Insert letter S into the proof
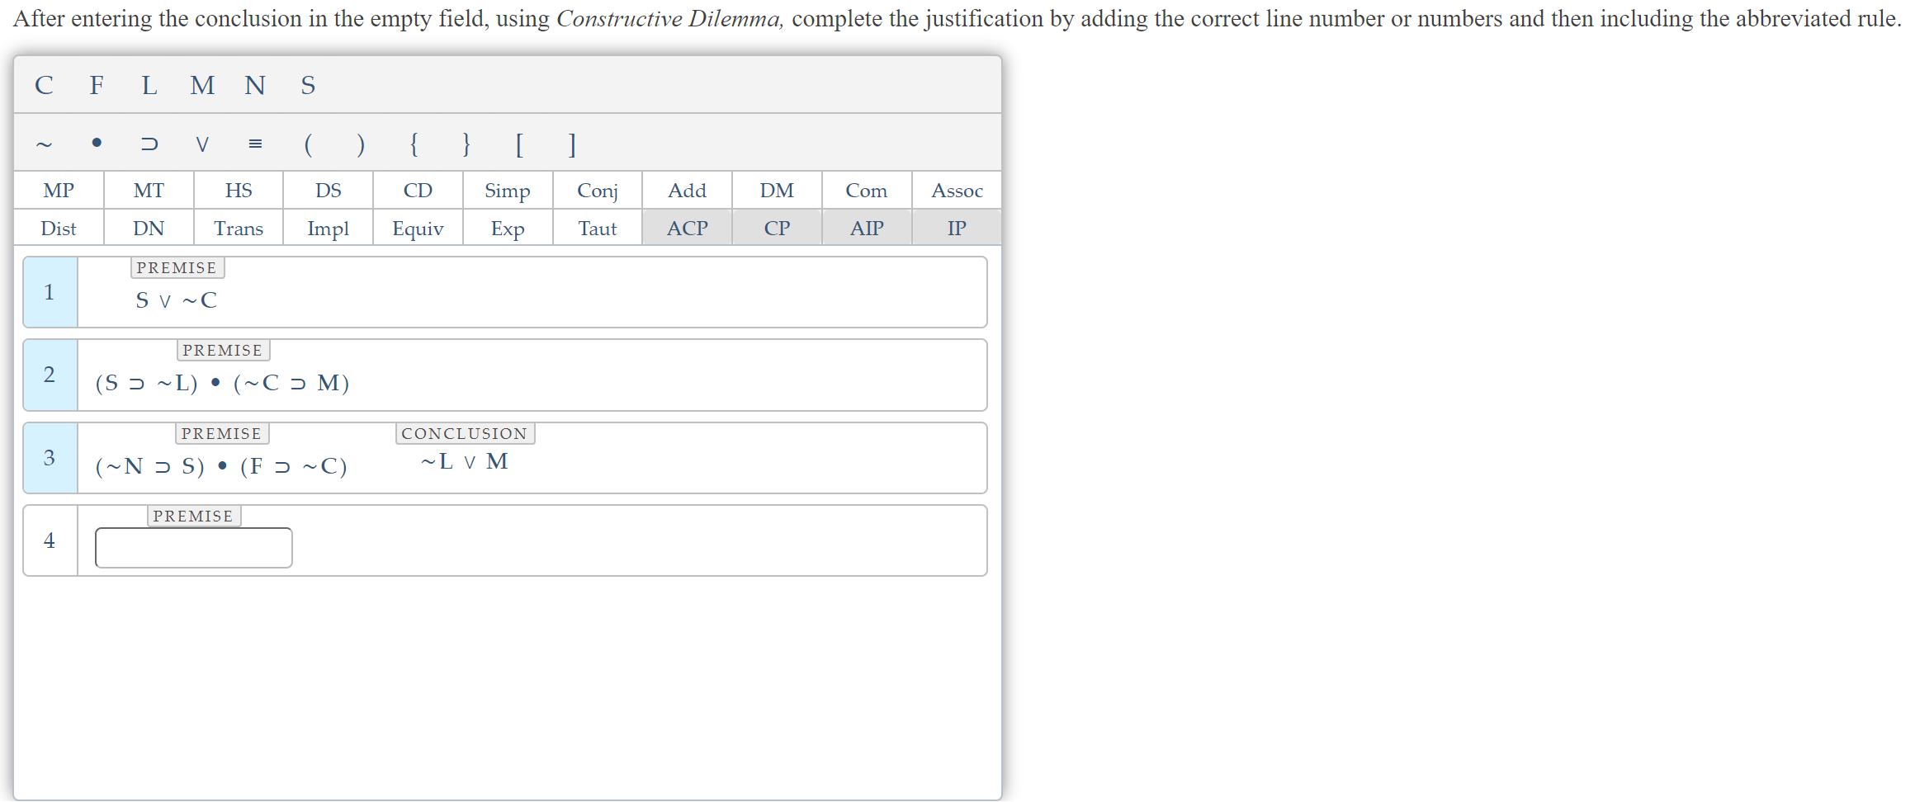Image resolution: width=1915 pixels, height=802 pixels. [308, 86]
